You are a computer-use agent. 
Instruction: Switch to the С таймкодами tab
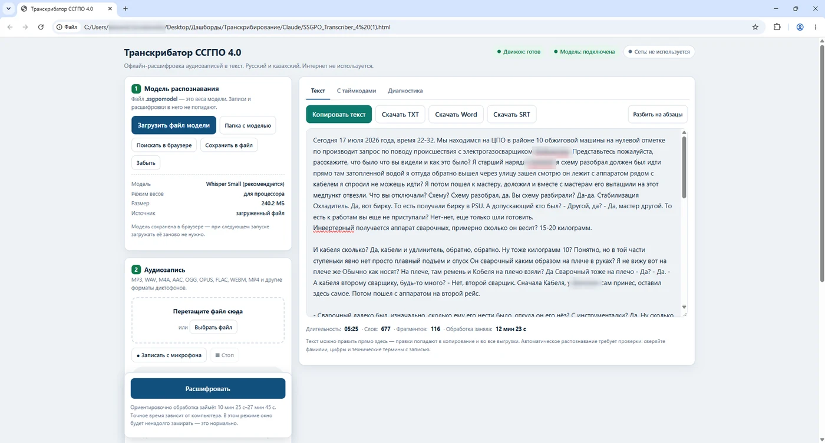[x=357, y=91]
